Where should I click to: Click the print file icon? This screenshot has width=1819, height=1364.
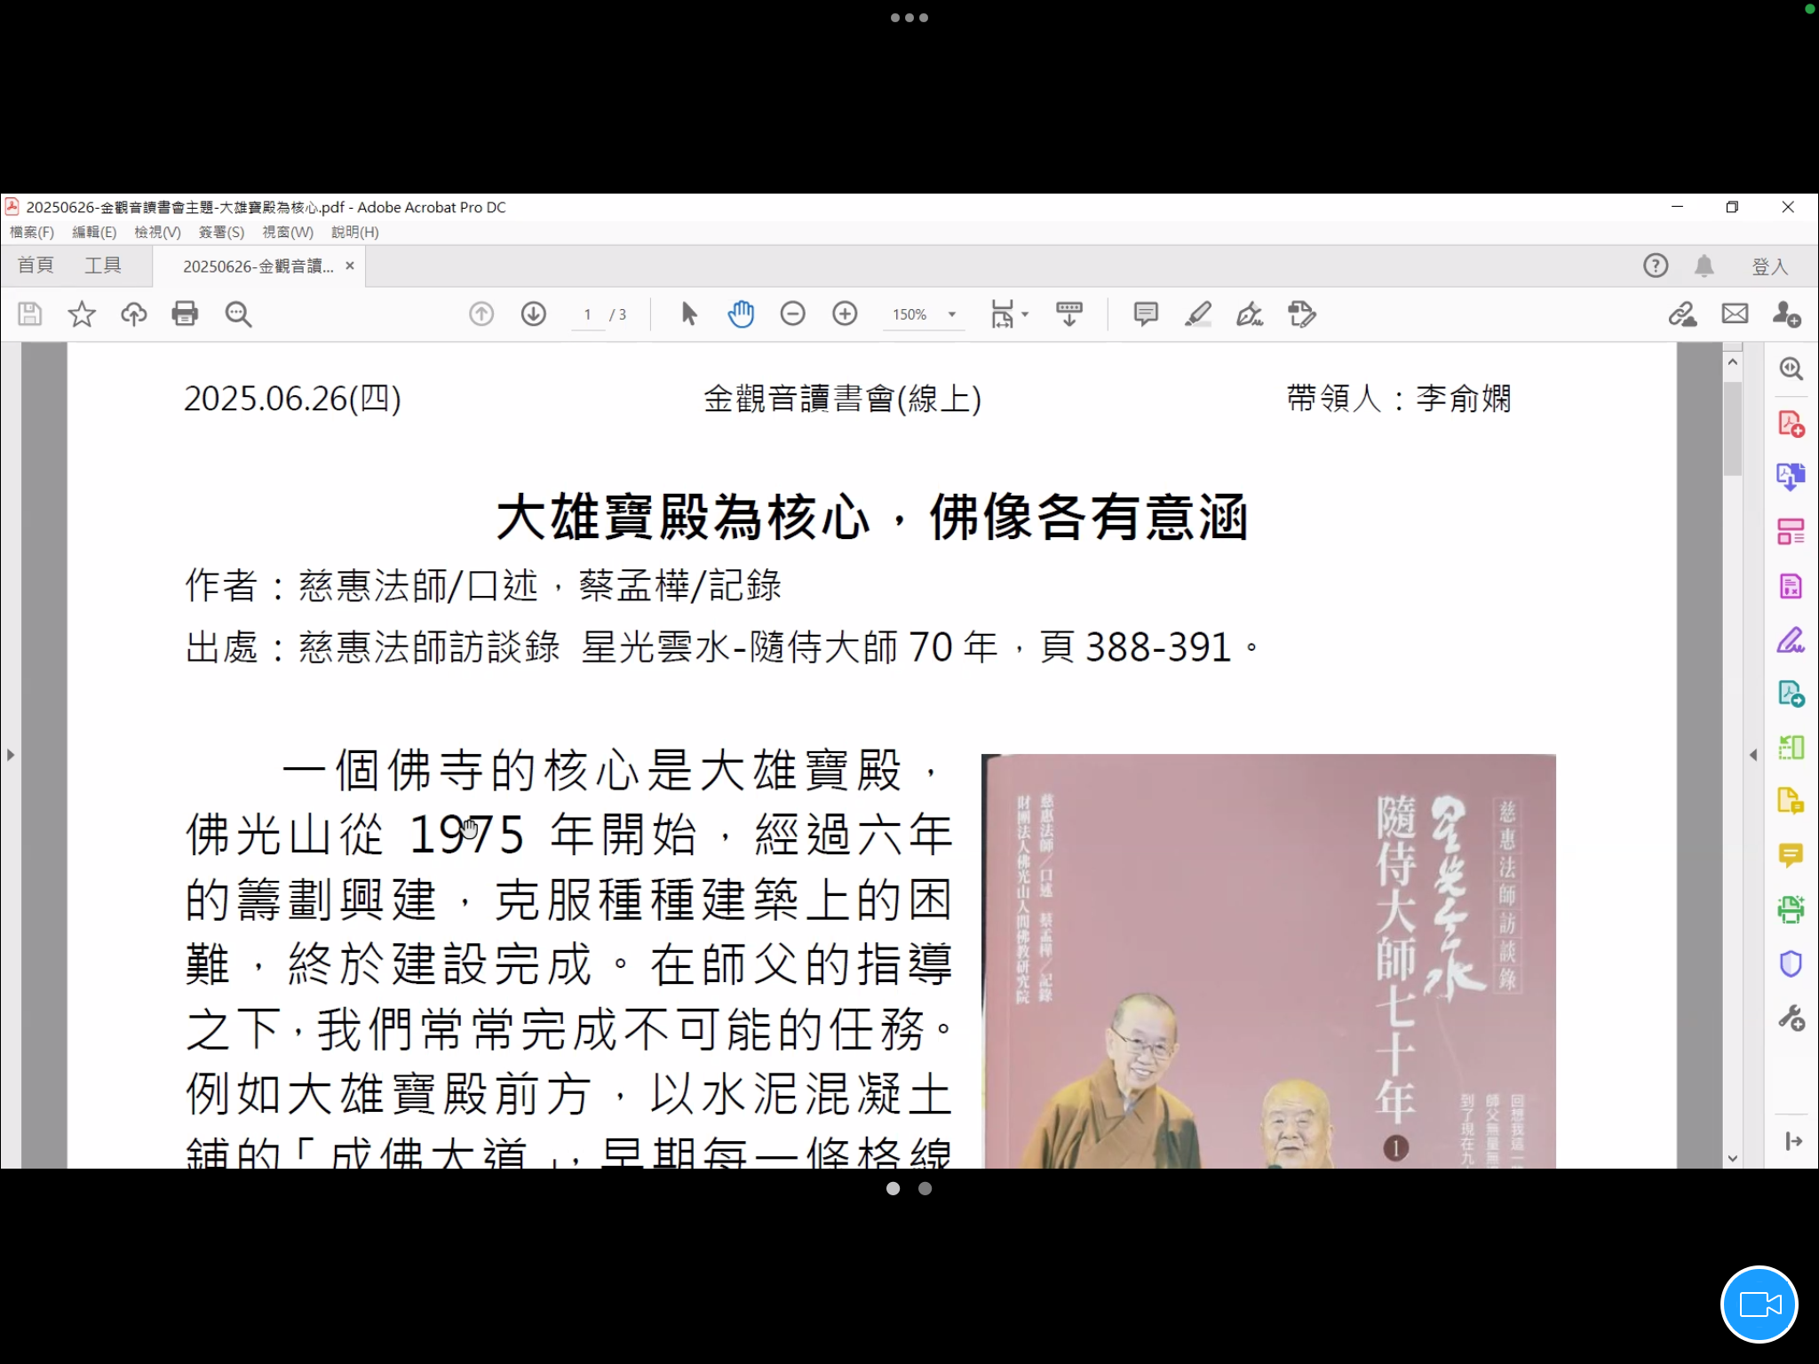pos(185,314)
